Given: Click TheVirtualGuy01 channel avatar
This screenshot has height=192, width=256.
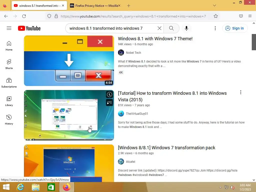Looking at the screenshot, I should click(121, 114).
